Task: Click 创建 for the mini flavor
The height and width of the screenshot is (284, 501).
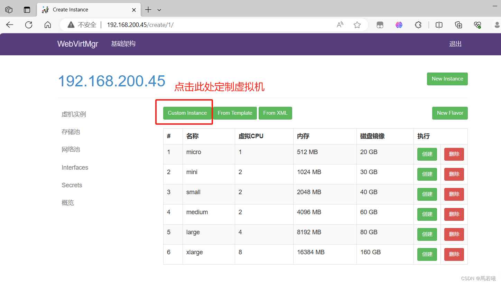Action: 427,174
